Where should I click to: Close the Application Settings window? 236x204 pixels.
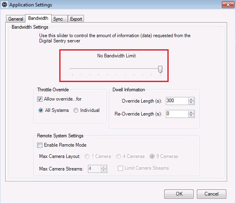[228, 4]
